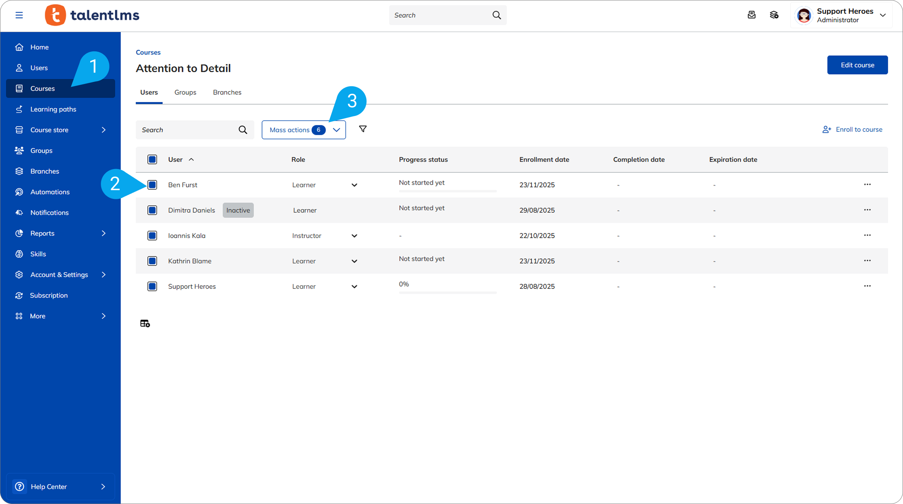Click Support Heroes progress bar
Image resolution: width=903 pixels, height=504 pixels.
pyautogui.click(x=448, y=293)
